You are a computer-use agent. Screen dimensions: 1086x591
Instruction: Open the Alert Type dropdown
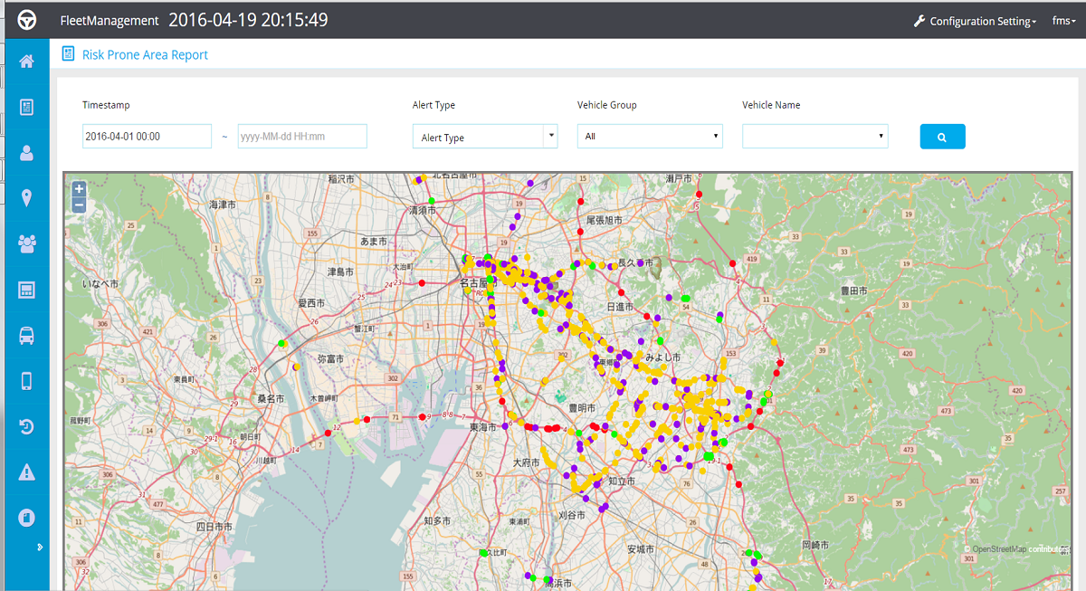pyautogui.click(x=485, y=137)
